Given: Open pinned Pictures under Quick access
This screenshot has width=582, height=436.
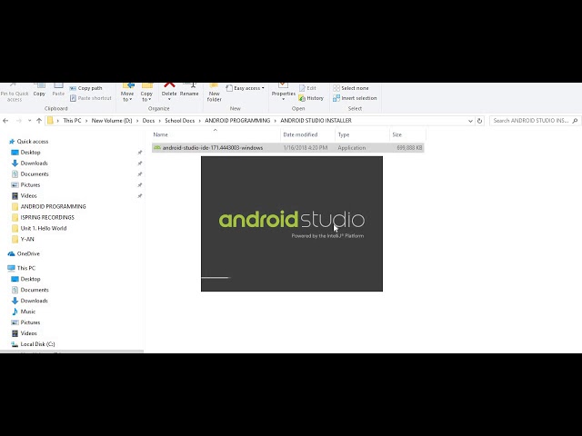Looking at the screenshot, I should (30, 185).
